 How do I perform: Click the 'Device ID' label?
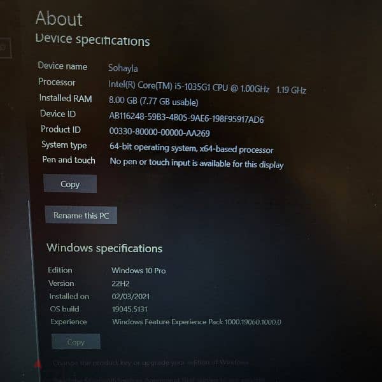pos(58,114)
